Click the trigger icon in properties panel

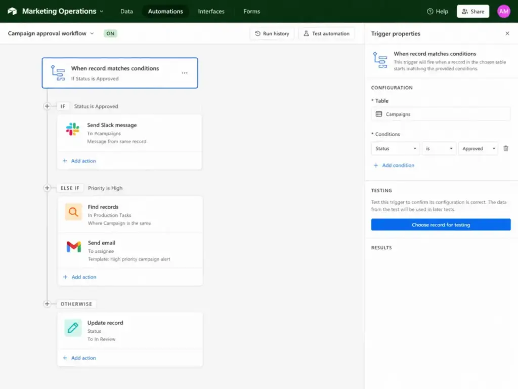(x=380, y=60)
